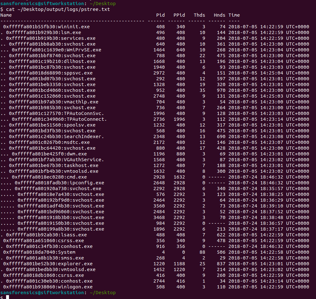Click the PPid column header
Viewport: 316px width, 299px height.
point(179,15)
